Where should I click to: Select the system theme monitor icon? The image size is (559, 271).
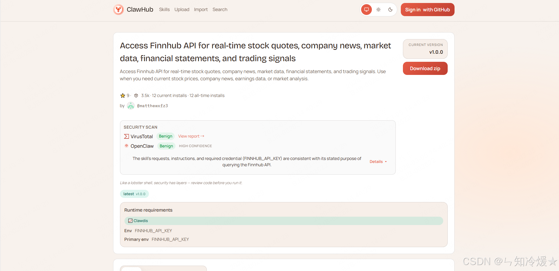(366, 10)
